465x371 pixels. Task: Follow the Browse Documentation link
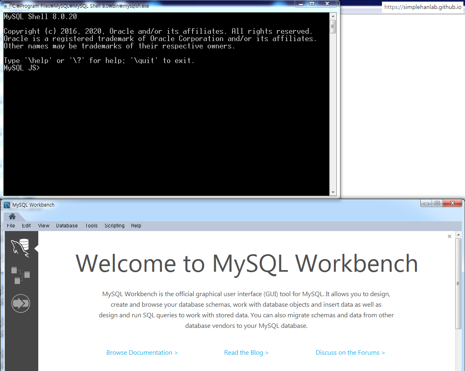[142, 353]
